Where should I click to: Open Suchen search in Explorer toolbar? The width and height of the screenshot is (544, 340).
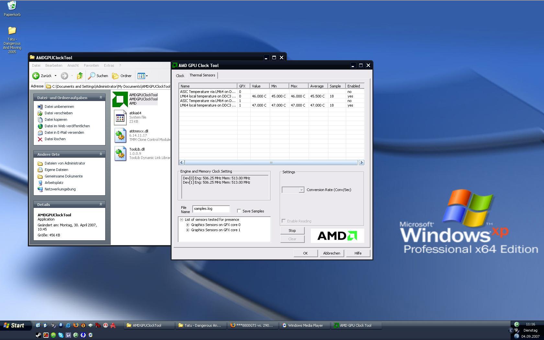pyautogui.click(x=98, y=76)
